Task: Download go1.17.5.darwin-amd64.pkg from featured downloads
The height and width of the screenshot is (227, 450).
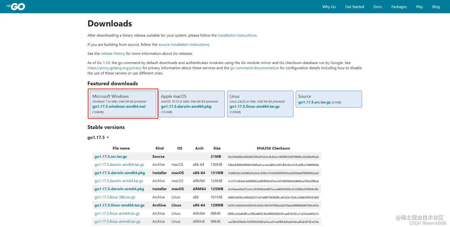Action: click(186, 106)
